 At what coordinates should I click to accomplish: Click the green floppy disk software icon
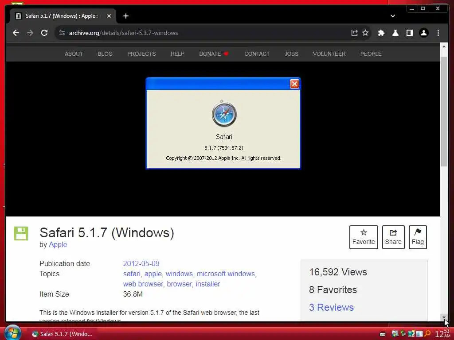(x=21, y=234)
